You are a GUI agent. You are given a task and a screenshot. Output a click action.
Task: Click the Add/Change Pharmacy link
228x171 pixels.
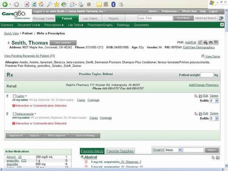[204, 85]
